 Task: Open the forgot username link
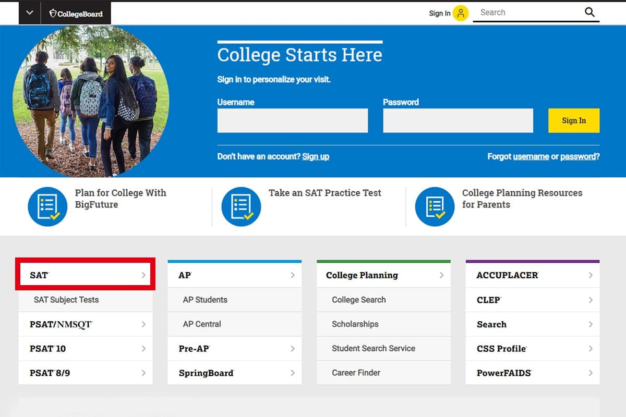pos(531,156)
